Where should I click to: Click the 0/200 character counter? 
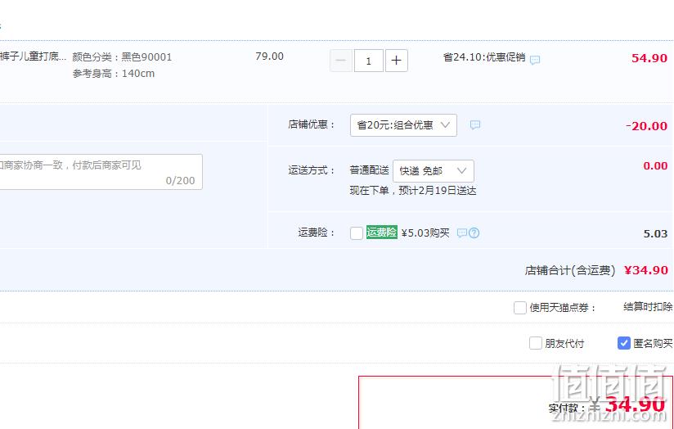[180, 181]
